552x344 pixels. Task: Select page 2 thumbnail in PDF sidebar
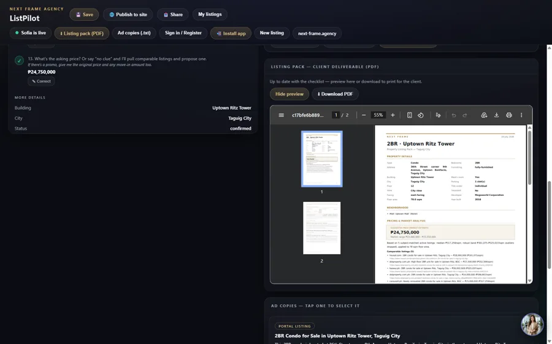click(x=322, y=228)
